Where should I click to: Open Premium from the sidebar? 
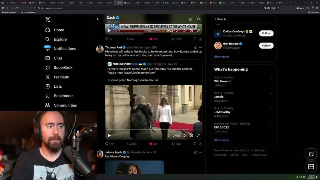pyautogui.click(x=57, y=77)
